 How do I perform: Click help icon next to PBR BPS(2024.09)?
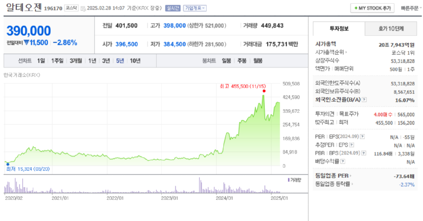(364, 153)
